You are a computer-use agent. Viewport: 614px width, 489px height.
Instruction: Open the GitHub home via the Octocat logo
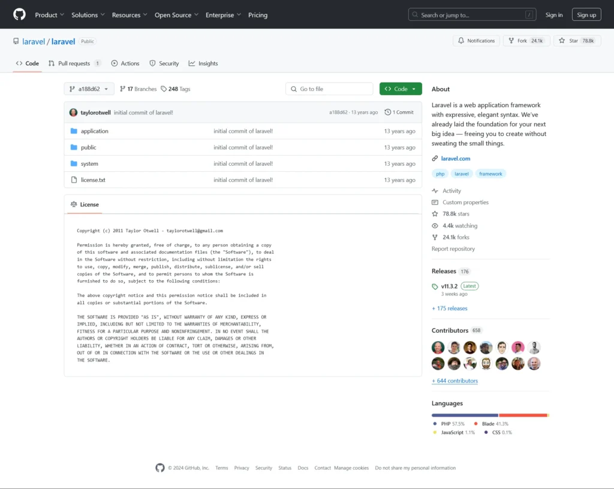coord(19,14)
